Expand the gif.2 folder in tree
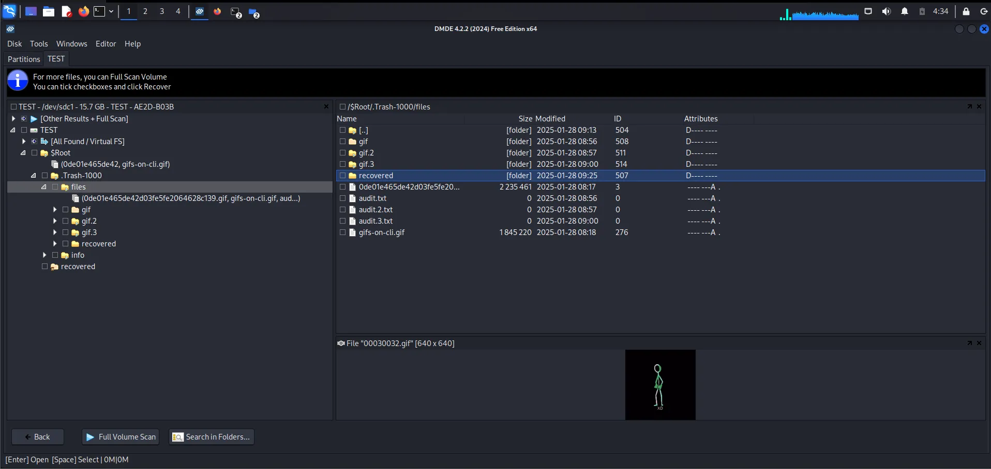The height and width of the screenshot is (469, 991). (x=55, y=221)
